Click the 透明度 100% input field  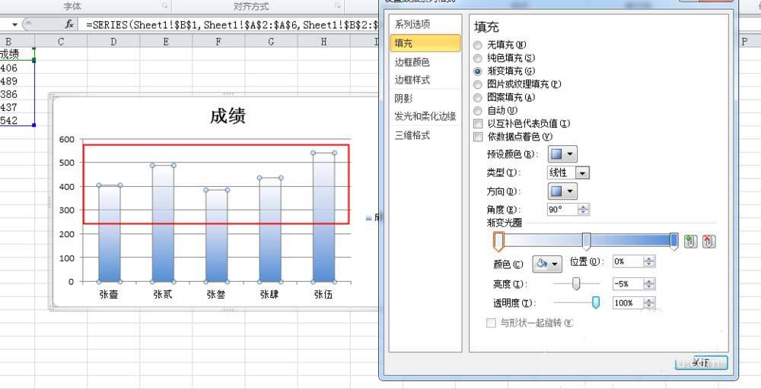coord(628,303)
